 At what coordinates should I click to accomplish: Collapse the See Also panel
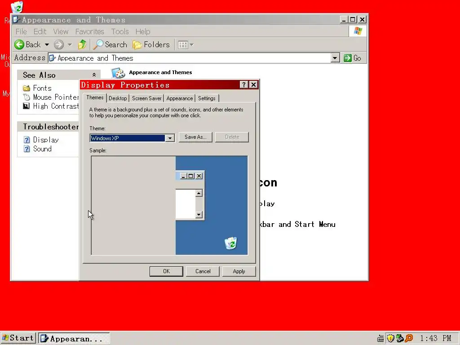[94, 75]
